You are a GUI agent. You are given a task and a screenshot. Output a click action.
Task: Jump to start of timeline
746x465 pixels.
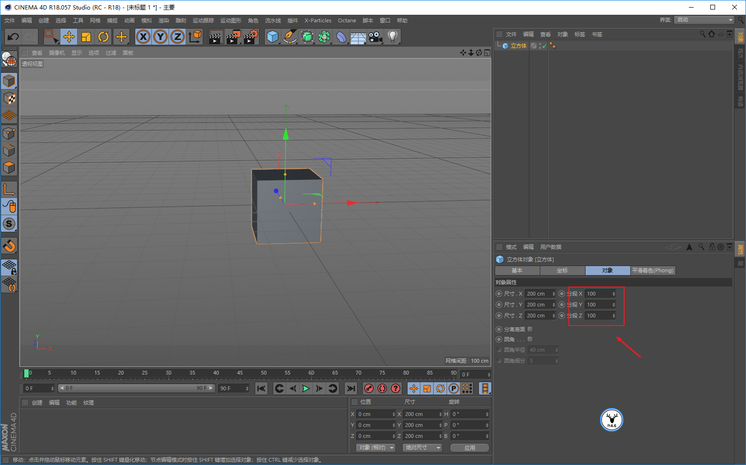[261, 388]
